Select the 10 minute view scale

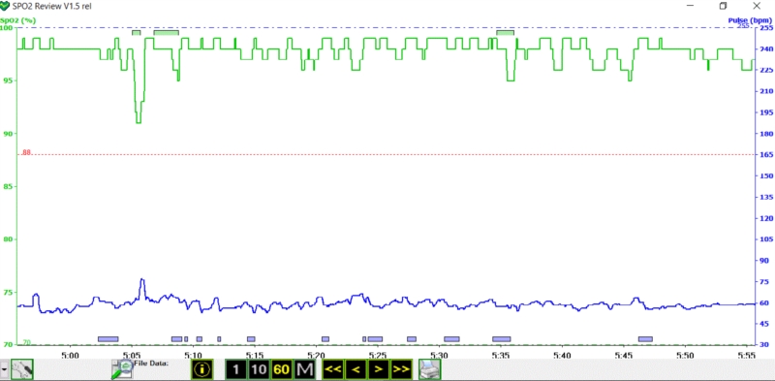259,369
